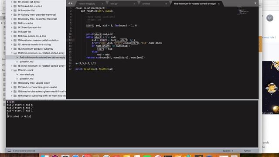Select the 157.read-n-characters-given-read4 folder
Image resolution: width=279 pixels, height=157 pixels.
(37, 87)
